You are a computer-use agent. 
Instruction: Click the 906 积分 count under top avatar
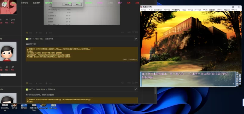[x=13, y=21]
